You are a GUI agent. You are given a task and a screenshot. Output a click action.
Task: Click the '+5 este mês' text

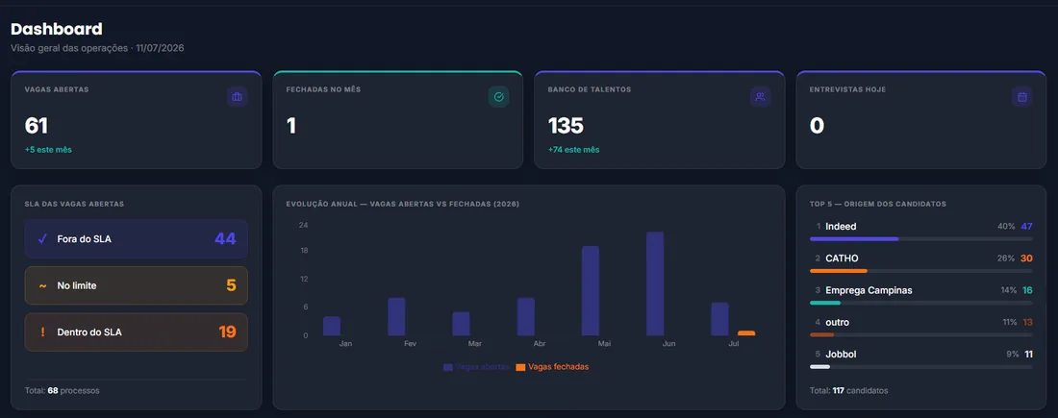pyautogui.click(x=48, y=150)
